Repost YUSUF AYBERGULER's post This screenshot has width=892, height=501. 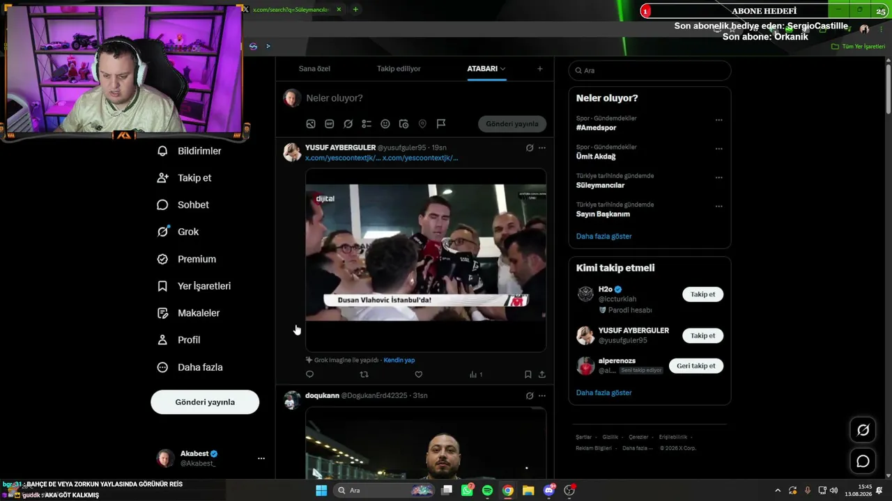(x=364, y=374)
